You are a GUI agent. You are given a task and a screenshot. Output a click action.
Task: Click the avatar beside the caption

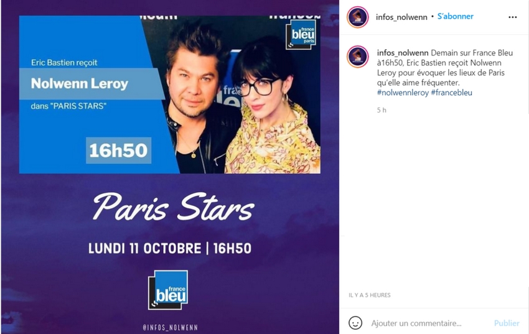pos(358,56)
